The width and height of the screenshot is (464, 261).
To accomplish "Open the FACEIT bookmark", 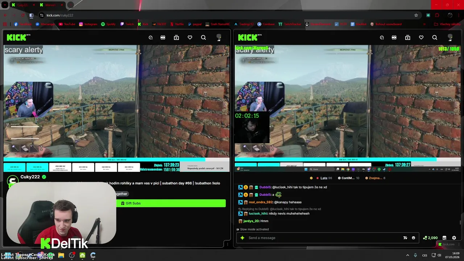I will point(159,24).
